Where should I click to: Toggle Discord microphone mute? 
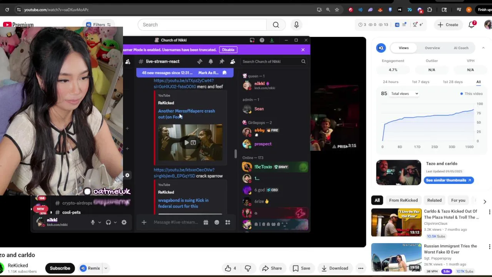click(93, 222)
